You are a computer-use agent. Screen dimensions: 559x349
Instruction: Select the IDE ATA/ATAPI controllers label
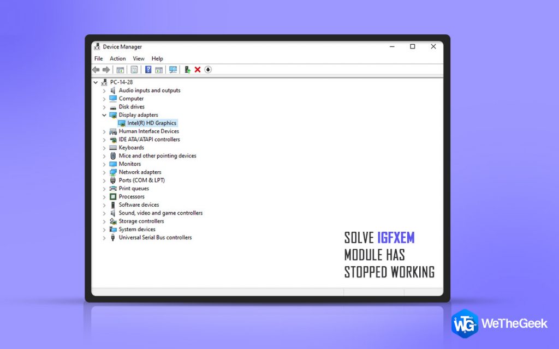point(150,140)
